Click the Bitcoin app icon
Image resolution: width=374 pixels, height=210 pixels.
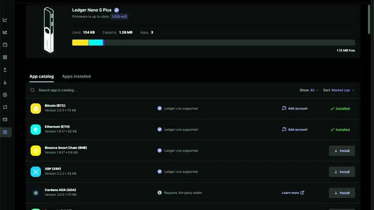pos(36,109)
